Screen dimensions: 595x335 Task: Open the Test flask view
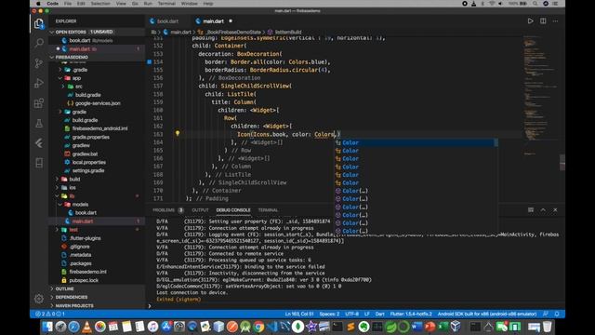tap(39, 123)
